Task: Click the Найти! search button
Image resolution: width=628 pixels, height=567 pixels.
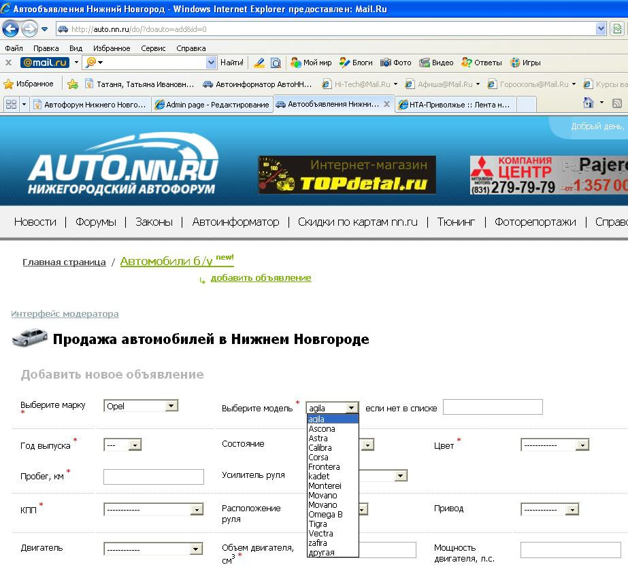Action: [232, 63]
